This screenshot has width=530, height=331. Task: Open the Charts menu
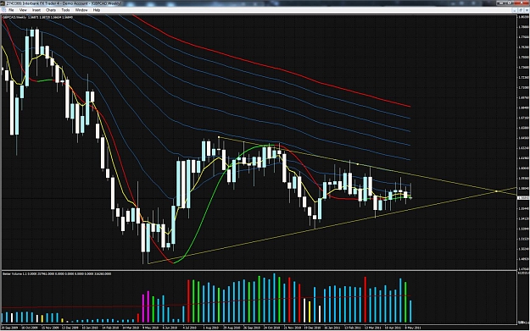pos(51,10)
